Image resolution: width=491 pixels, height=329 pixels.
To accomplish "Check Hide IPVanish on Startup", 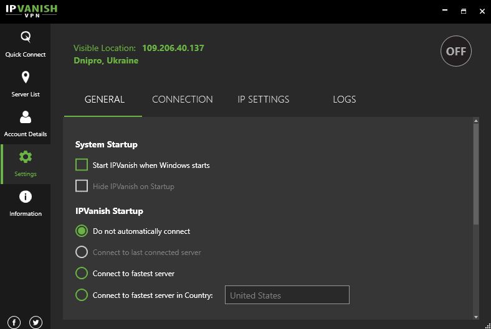I will coord(82,186).
